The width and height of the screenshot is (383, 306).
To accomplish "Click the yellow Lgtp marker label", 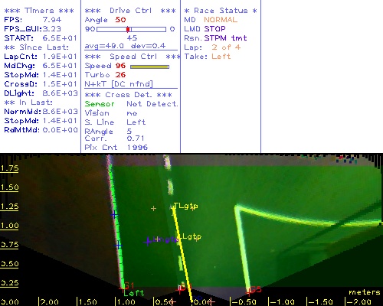I will click(x=191, y=237).
